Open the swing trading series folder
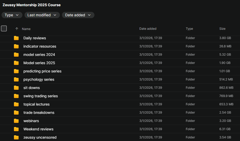This screenshot has width=240, height=141. point(41,96)
